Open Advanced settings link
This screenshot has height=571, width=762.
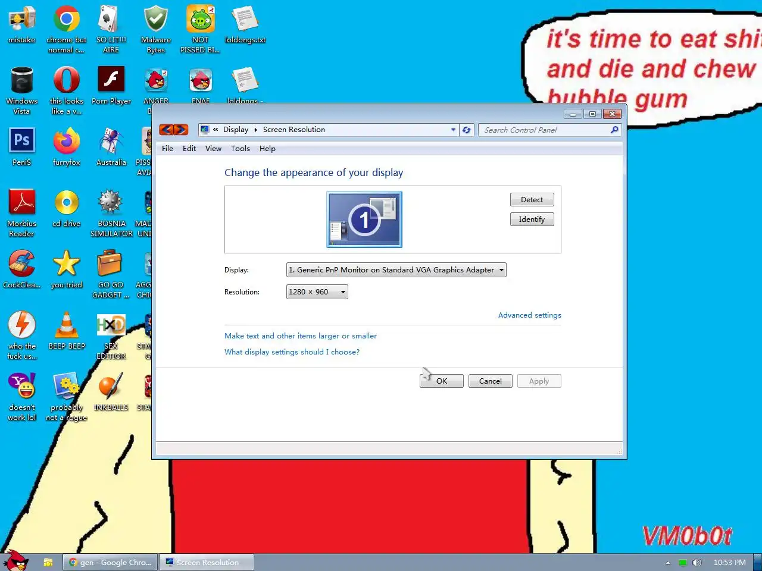pyautogui.click(x=530, y=315)
